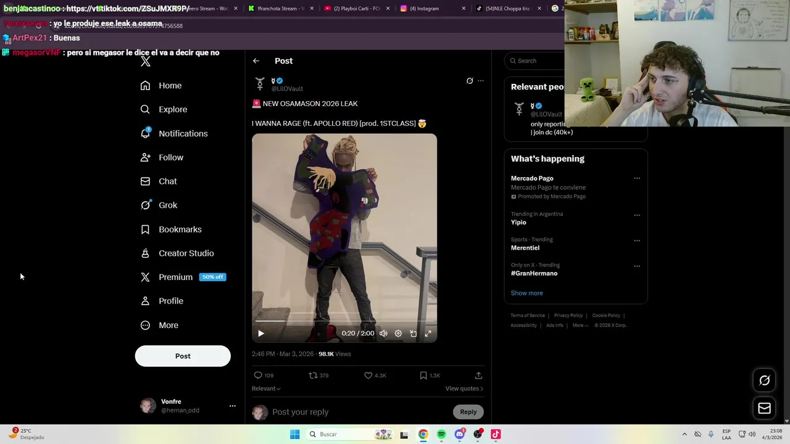
Task: Open Discord from the taskbar
Action: pos(459,434)
